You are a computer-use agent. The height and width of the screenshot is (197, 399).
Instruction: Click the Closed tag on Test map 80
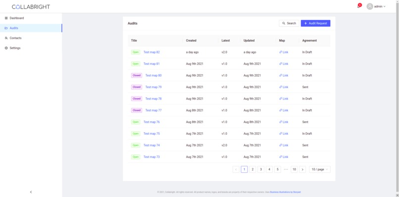[x=137, y=75]
